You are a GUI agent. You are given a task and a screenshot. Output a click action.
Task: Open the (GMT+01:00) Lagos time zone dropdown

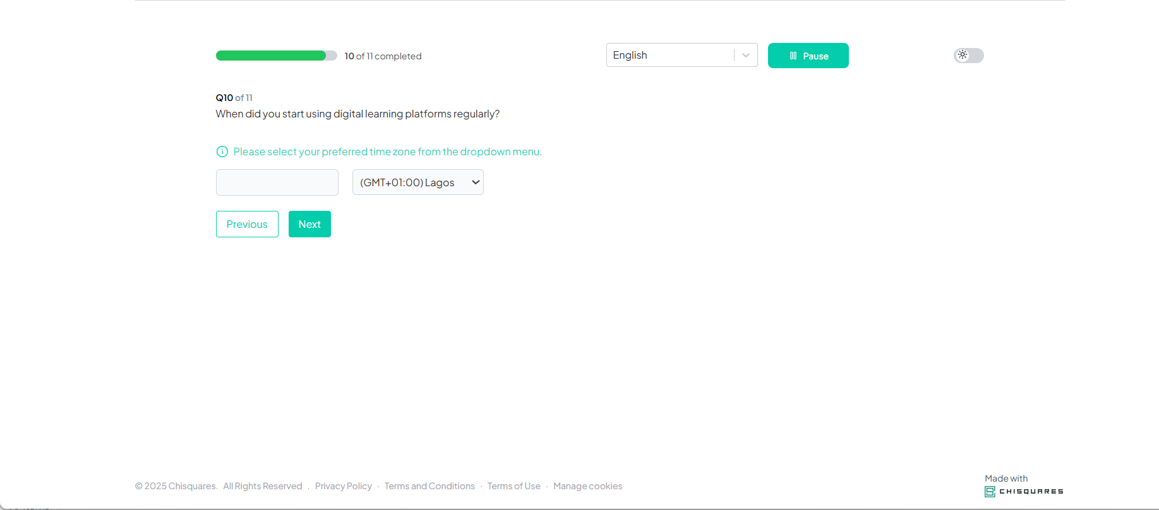[x=417, y=182]
